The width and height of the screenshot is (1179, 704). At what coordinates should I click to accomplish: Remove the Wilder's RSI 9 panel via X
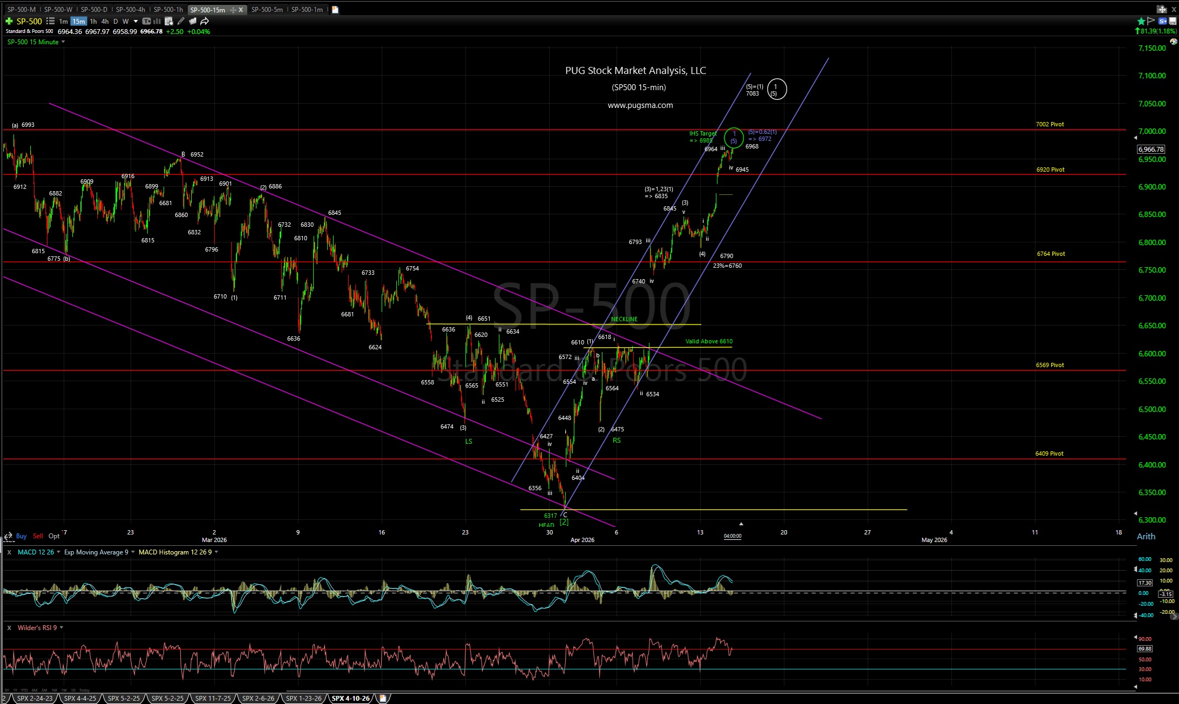[9, 628]
